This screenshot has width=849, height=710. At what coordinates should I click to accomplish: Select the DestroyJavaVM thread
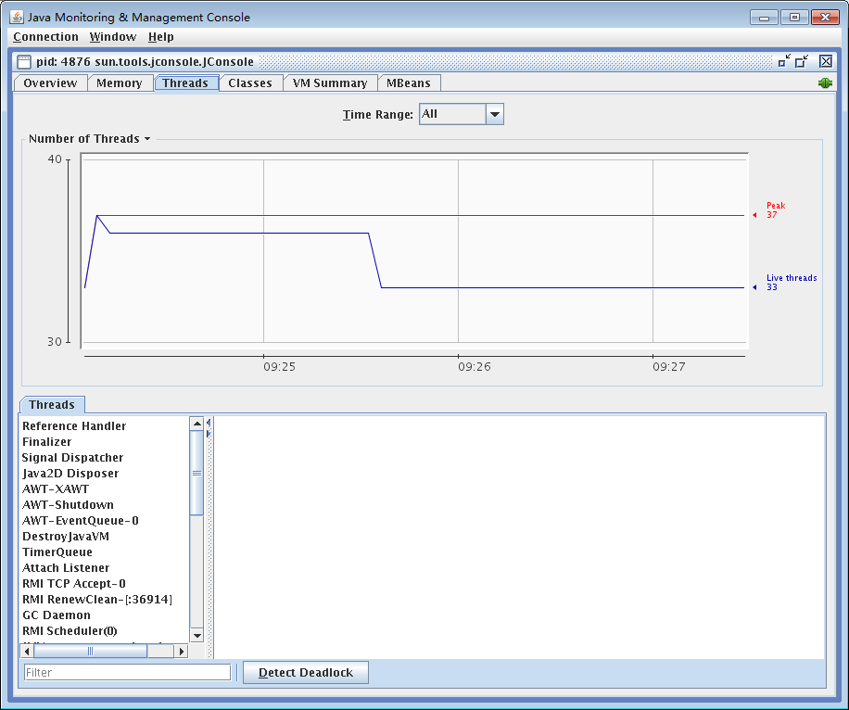66,536
